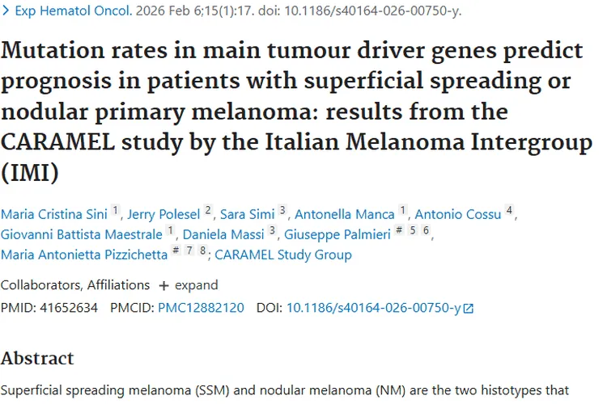Open author Giovanni Battista Maestrale
607x404 pixels.
pyautogui.click(x=82, y=234)
